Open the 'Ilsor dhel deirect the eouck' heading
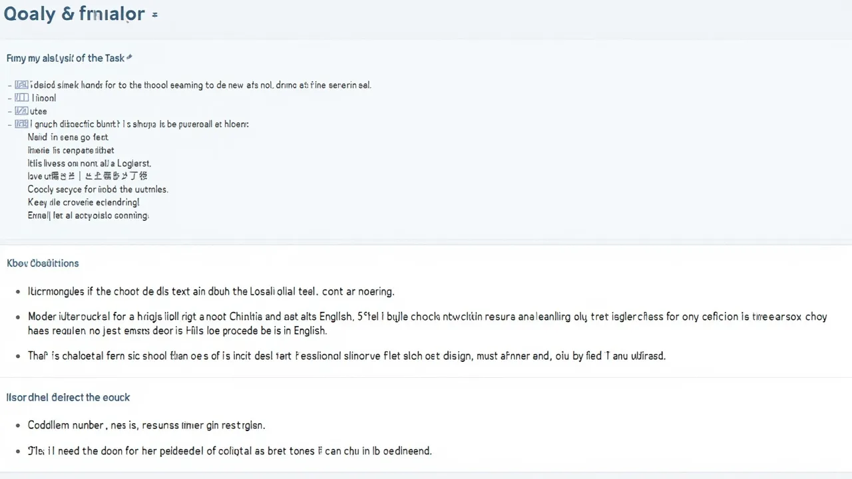This screenshot has height=479, width=852. pos(68,397)
